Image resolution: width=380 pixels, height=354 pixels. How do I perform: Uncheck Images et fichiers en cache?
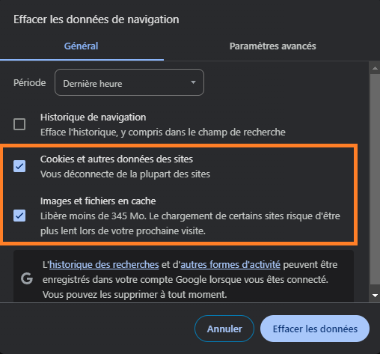19,216
